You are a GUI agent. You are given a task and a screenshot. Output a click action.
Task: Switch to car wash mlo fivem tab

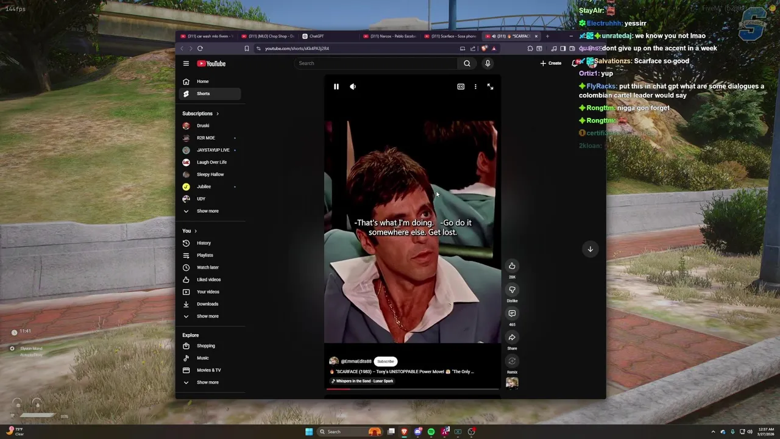tap(207, 36)
